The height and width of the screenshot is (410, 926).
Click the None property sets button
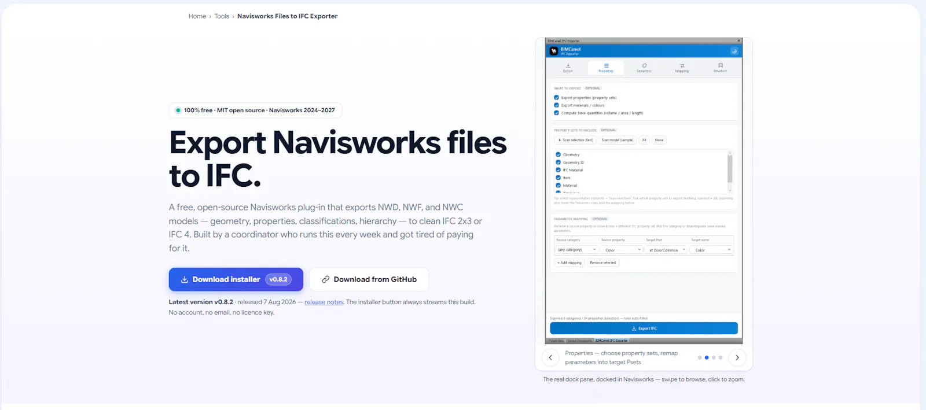[x=659, y=140]
